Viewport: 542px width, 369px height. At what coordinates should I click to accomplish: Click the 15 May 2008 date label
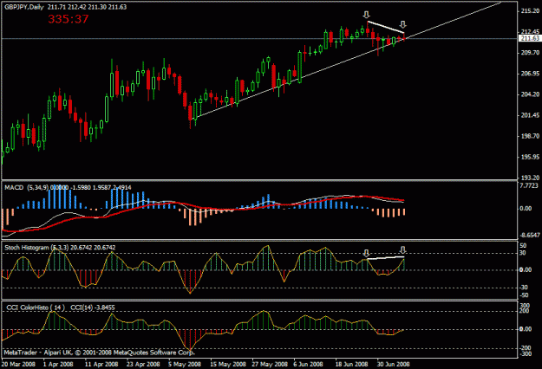(x=228, y=364)
